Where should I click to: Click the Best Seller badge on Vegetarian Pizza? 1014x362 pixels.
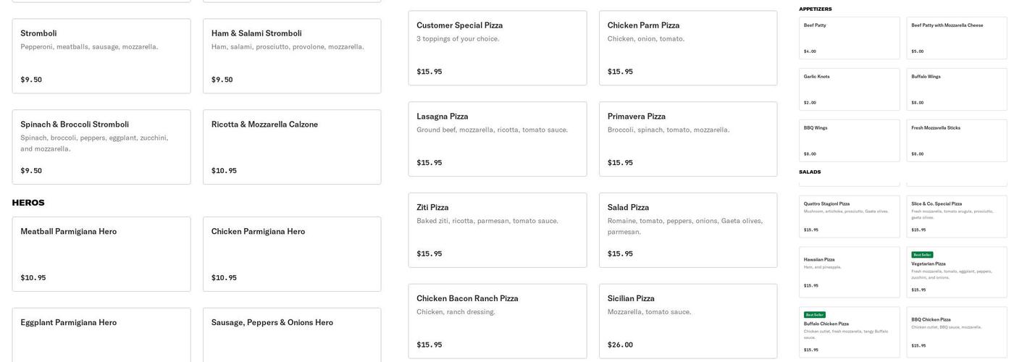click(x=922, y=255)
